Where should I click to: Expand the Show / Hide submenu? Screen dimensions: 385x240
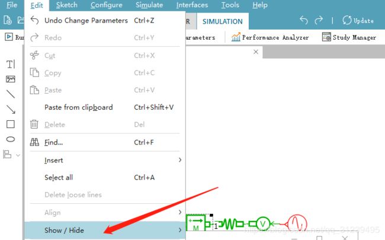[x=105, y=230]
